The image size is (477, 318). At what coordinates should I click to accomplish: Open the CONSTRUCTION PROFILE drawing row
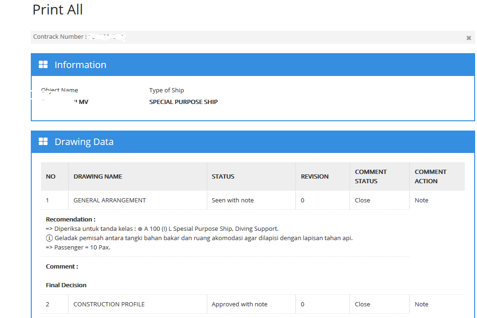[x=109, y=304]
